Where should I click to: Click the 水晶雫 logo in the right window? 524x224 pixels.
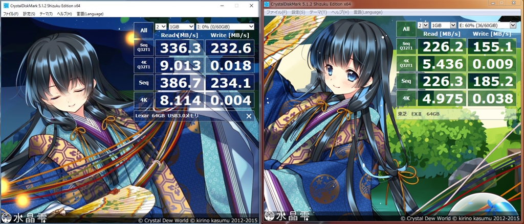point(288,216)
